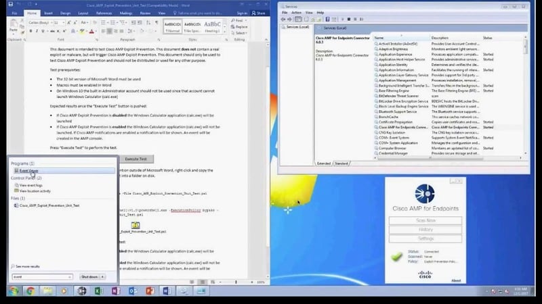This screenshot has height=304, width=542.
Task: Open the Paragraph dialog launcher
Action: [159, 40]
